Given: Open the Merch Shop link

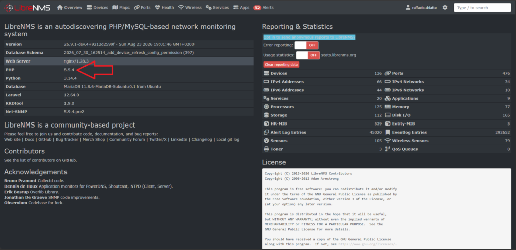Looking at the screenshot, I should [x=94, y=140].
